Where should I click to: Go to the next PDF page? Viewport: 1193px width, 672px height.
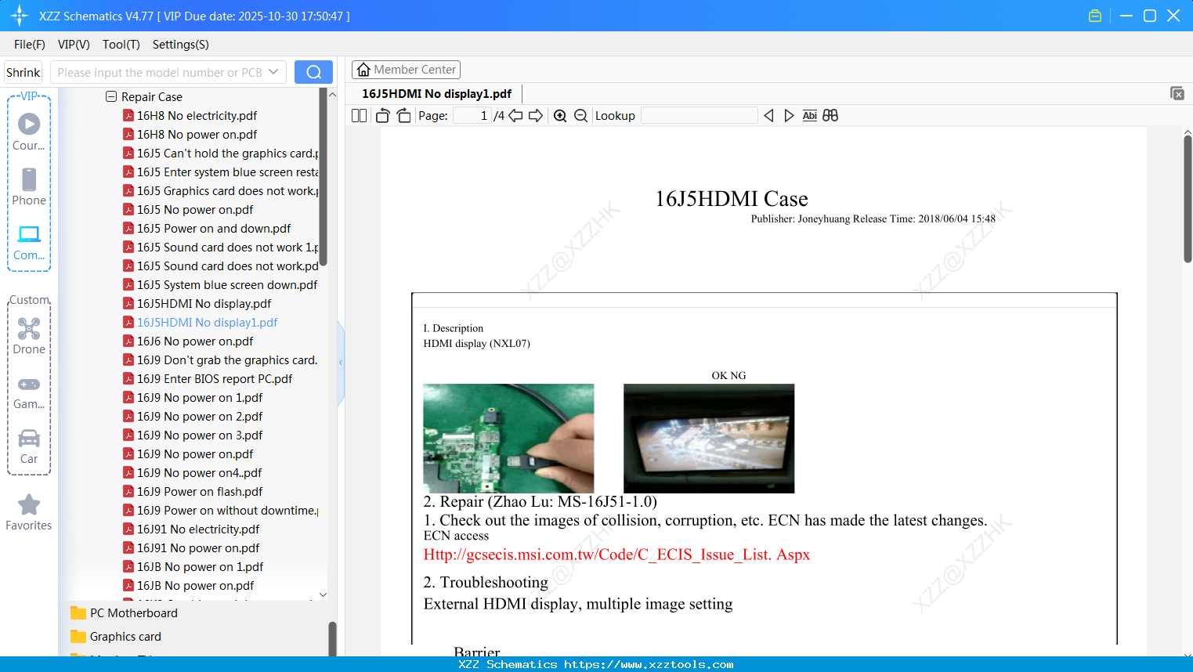pos(536,116)
